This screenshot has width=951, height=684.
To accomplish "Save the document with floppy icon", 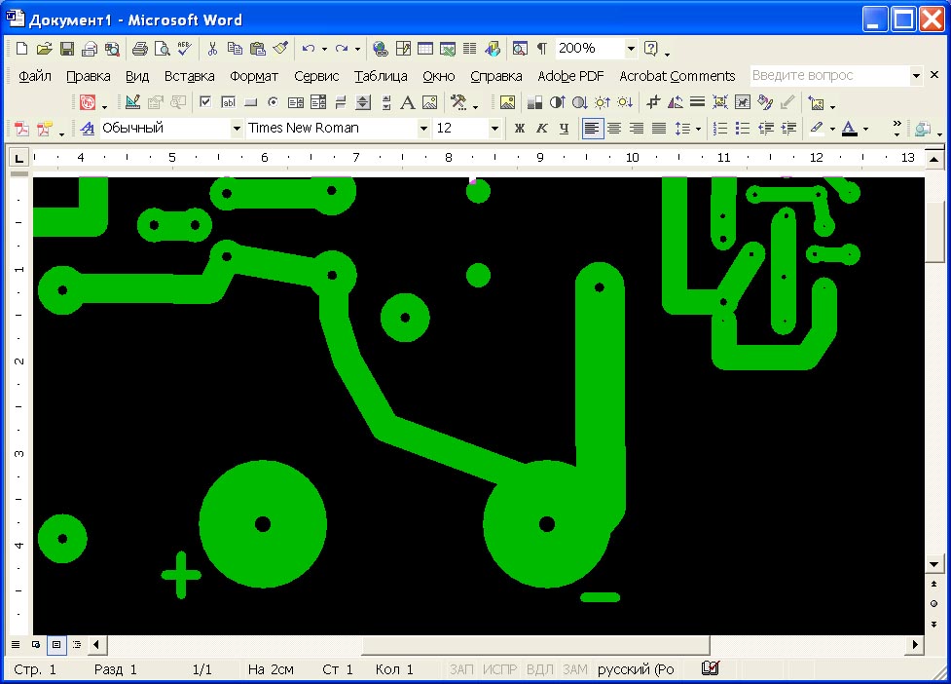I will click(67, 49).
